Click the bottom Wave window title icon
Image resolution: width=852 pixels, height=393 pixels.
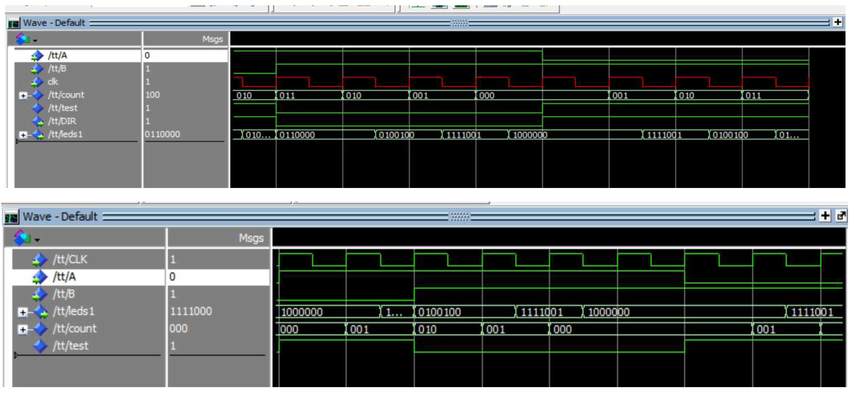coord(11,217)
